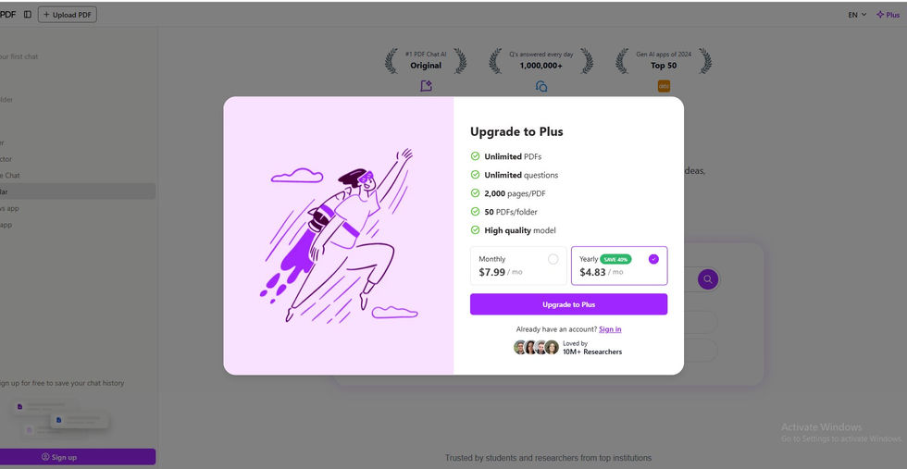Click the SAVE 40% badge

pyautogui.click(x=615, y=259)
